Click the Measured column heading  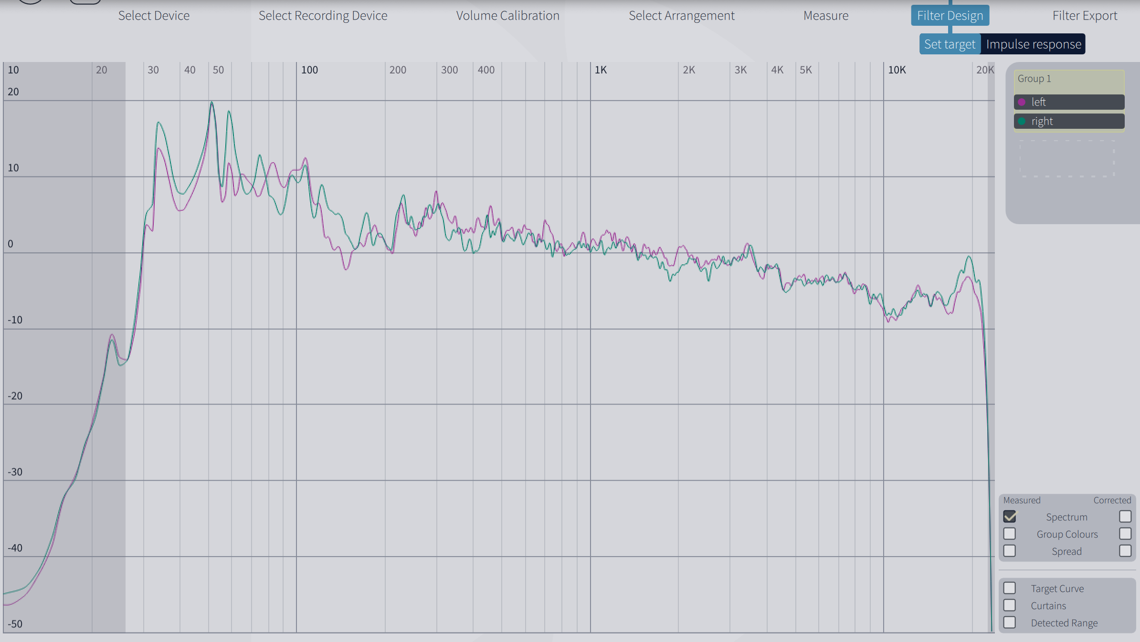[x=1022, y=500]
